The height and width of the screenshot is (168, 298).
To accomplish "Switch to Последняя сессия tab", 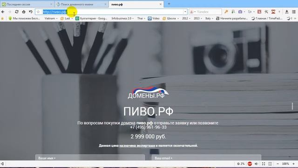I will (27, 4).
